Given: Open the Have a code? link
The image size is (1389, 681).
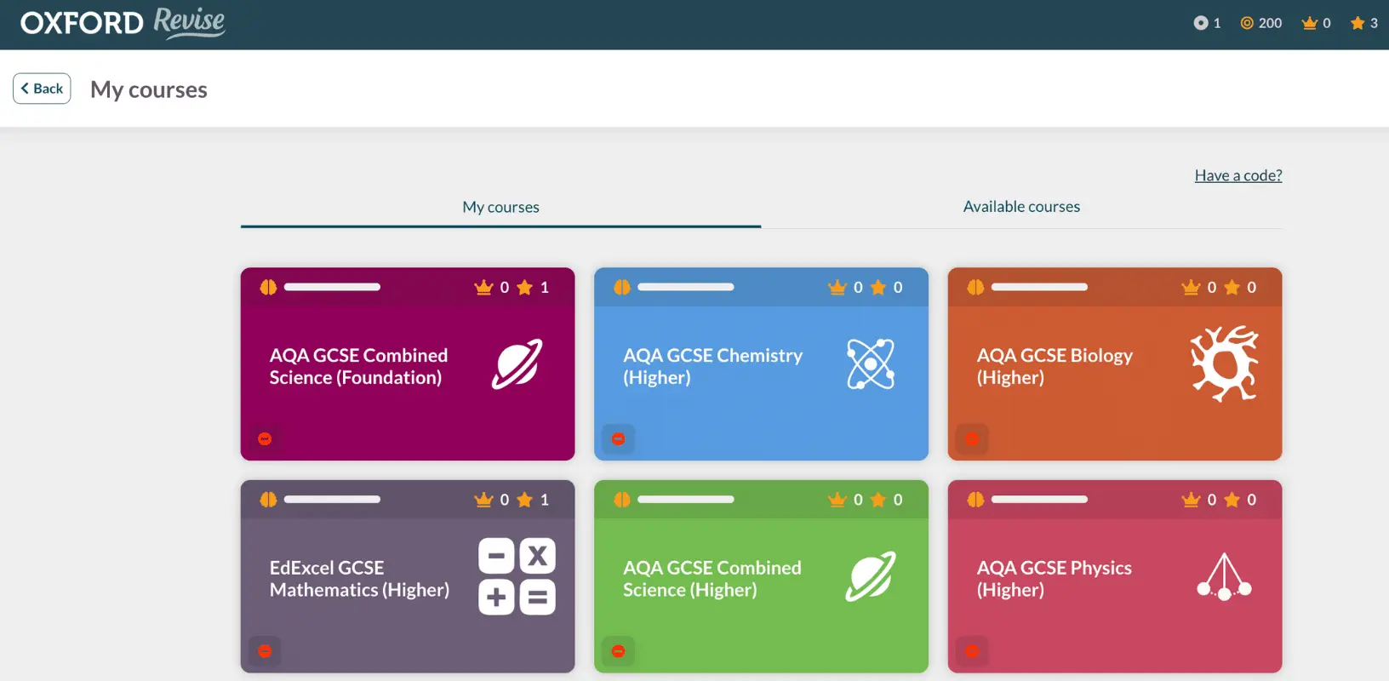Looking at the screenshot, I should [x=1238, y=175].
